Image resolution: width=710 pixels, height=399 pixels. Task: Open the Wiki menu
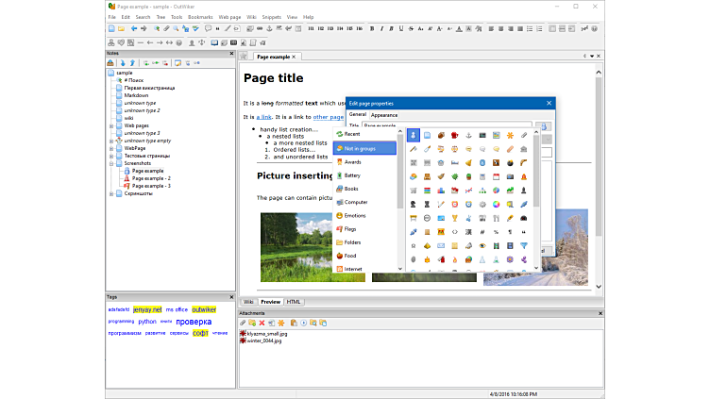(x=251, y=17)
